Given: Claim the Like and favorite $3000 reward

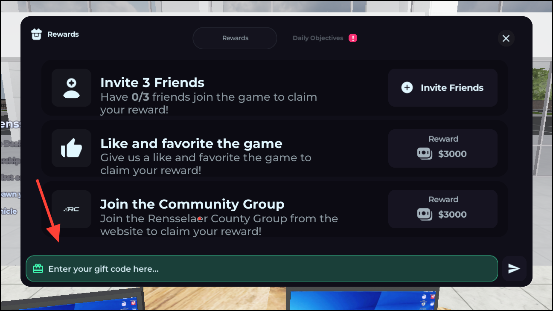Looking at the screenshot, I should click(443, 148).
